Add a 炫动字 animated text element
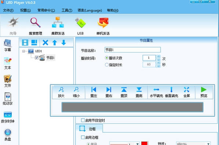The height and width of the screenshot is (145, 219). click(8, 99)
